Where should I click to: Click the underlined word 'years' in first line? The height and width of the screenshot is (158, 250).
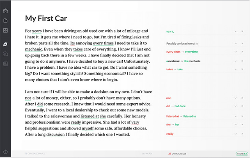tap(37, 31)
